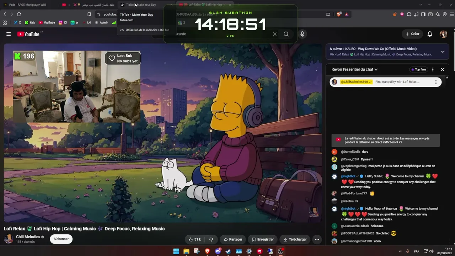Viewport: 455px width, 256px height.
Task: Open the browser extensions puzzle icon
Action: (409, 14)
